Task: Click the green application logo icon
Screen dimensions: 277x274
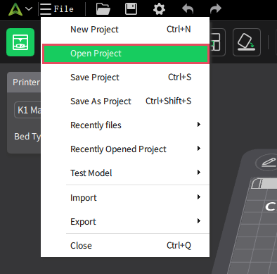Action: [x=15, y=9]
